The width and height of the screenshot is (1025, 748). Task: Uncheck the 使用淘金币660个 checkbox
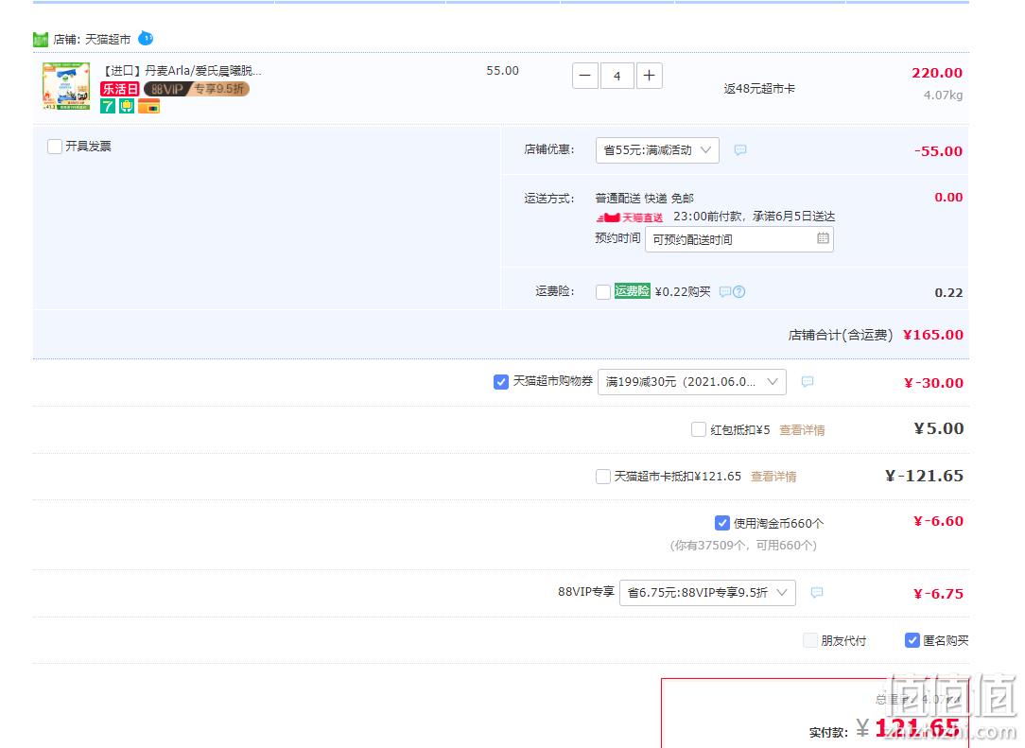pos(721,523)
